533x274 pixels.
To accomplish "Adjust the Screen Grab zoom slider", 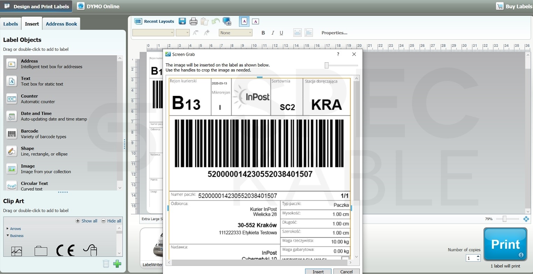I will point(327,65).
